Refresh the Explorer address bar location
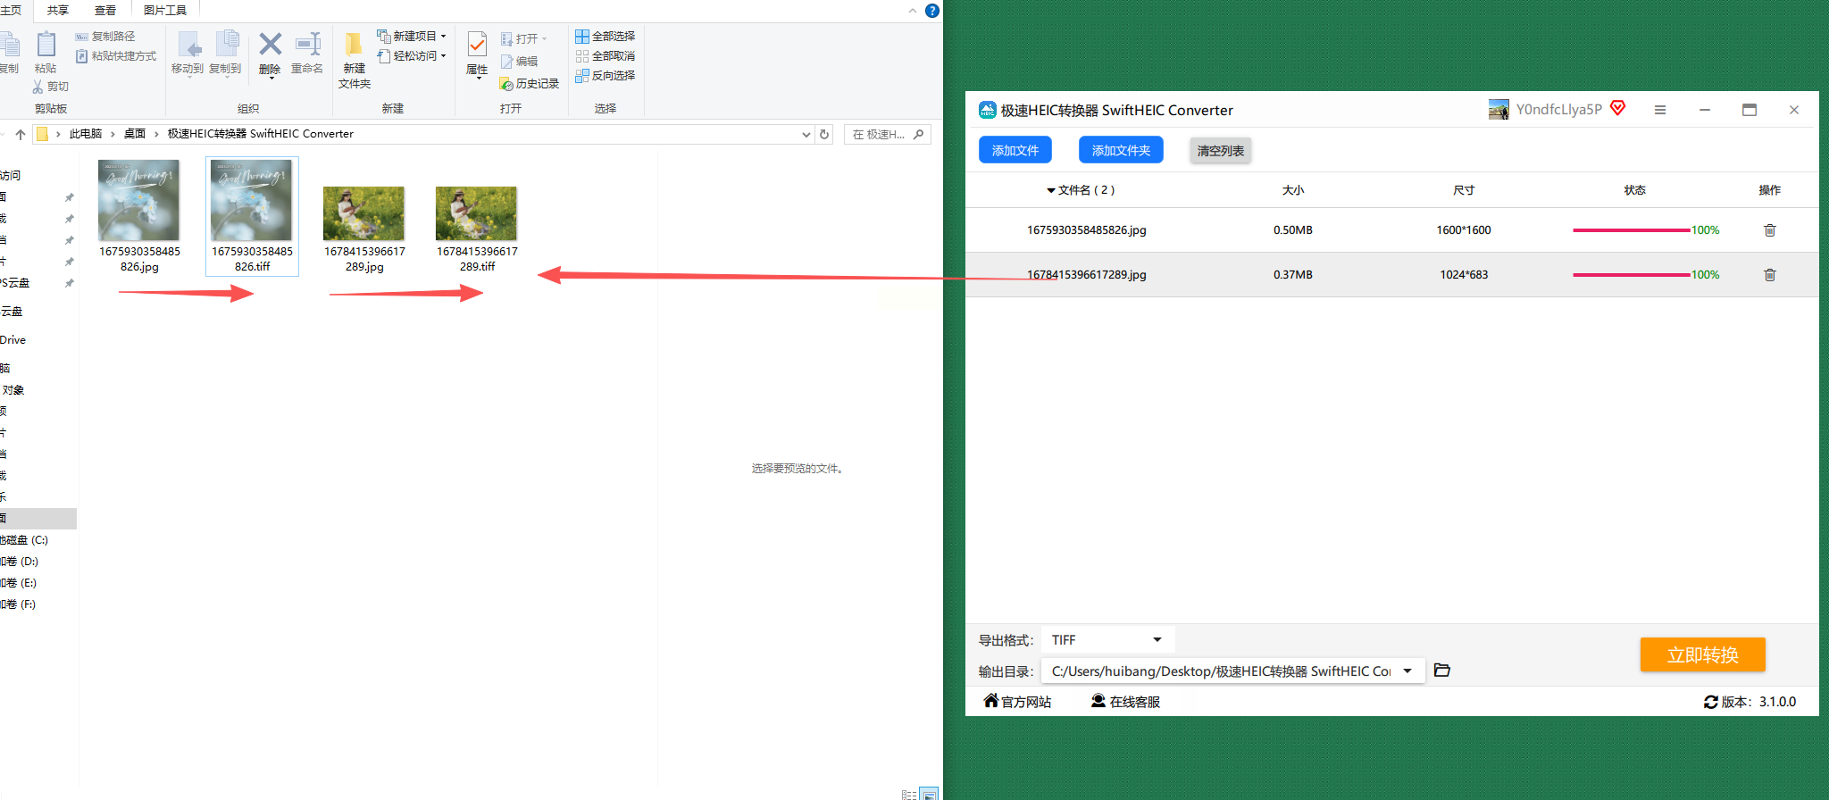The height and width of the screenshot is (800, 1829). tap(824, 134)
